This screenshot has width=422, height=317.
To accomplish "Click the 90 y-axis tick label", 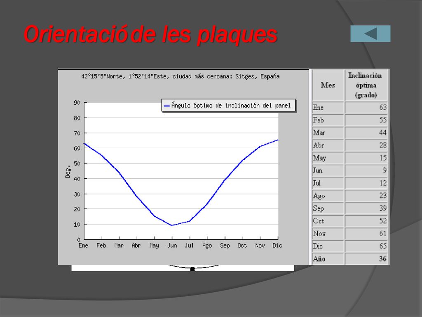I will pos(77,103).
